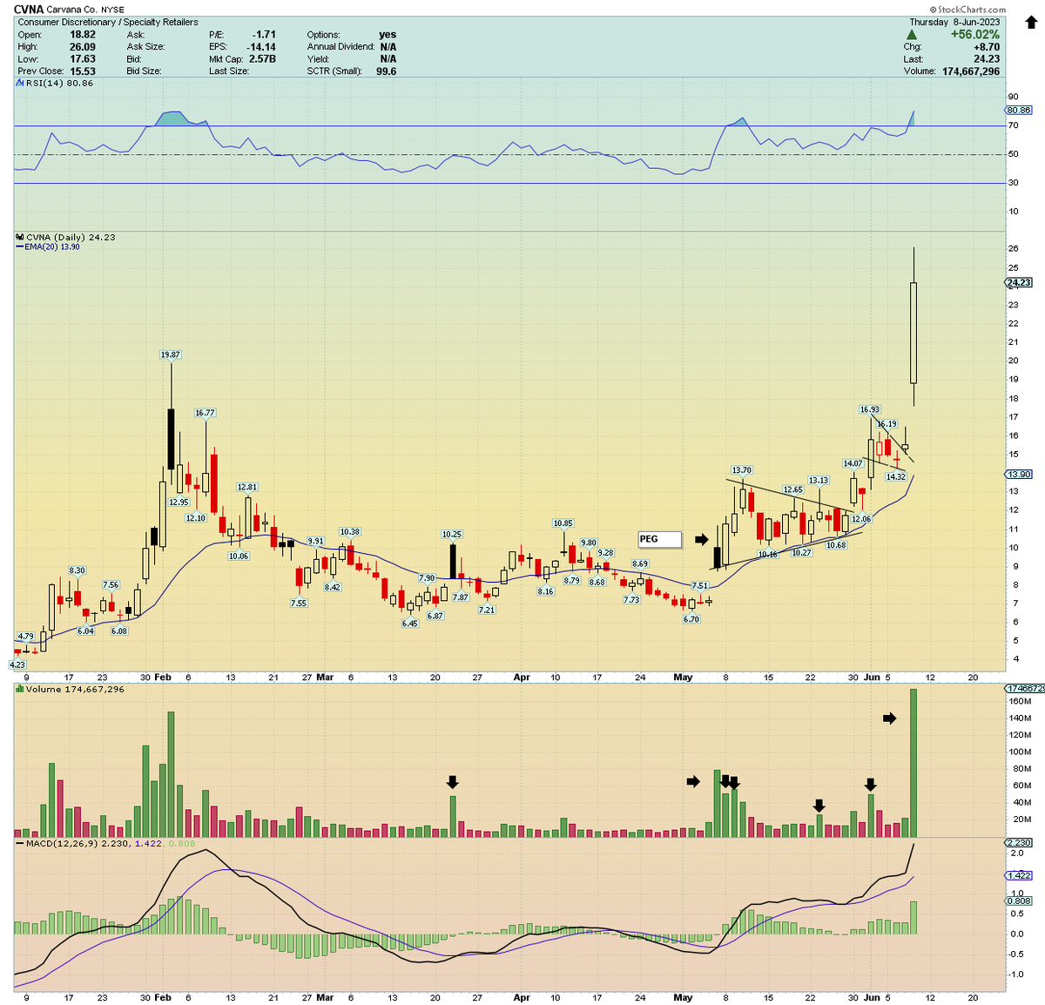The width and height of the screenshot is (1045, 1005).
Task: Click the 14.32 price label
Action: tap(895, 477)
